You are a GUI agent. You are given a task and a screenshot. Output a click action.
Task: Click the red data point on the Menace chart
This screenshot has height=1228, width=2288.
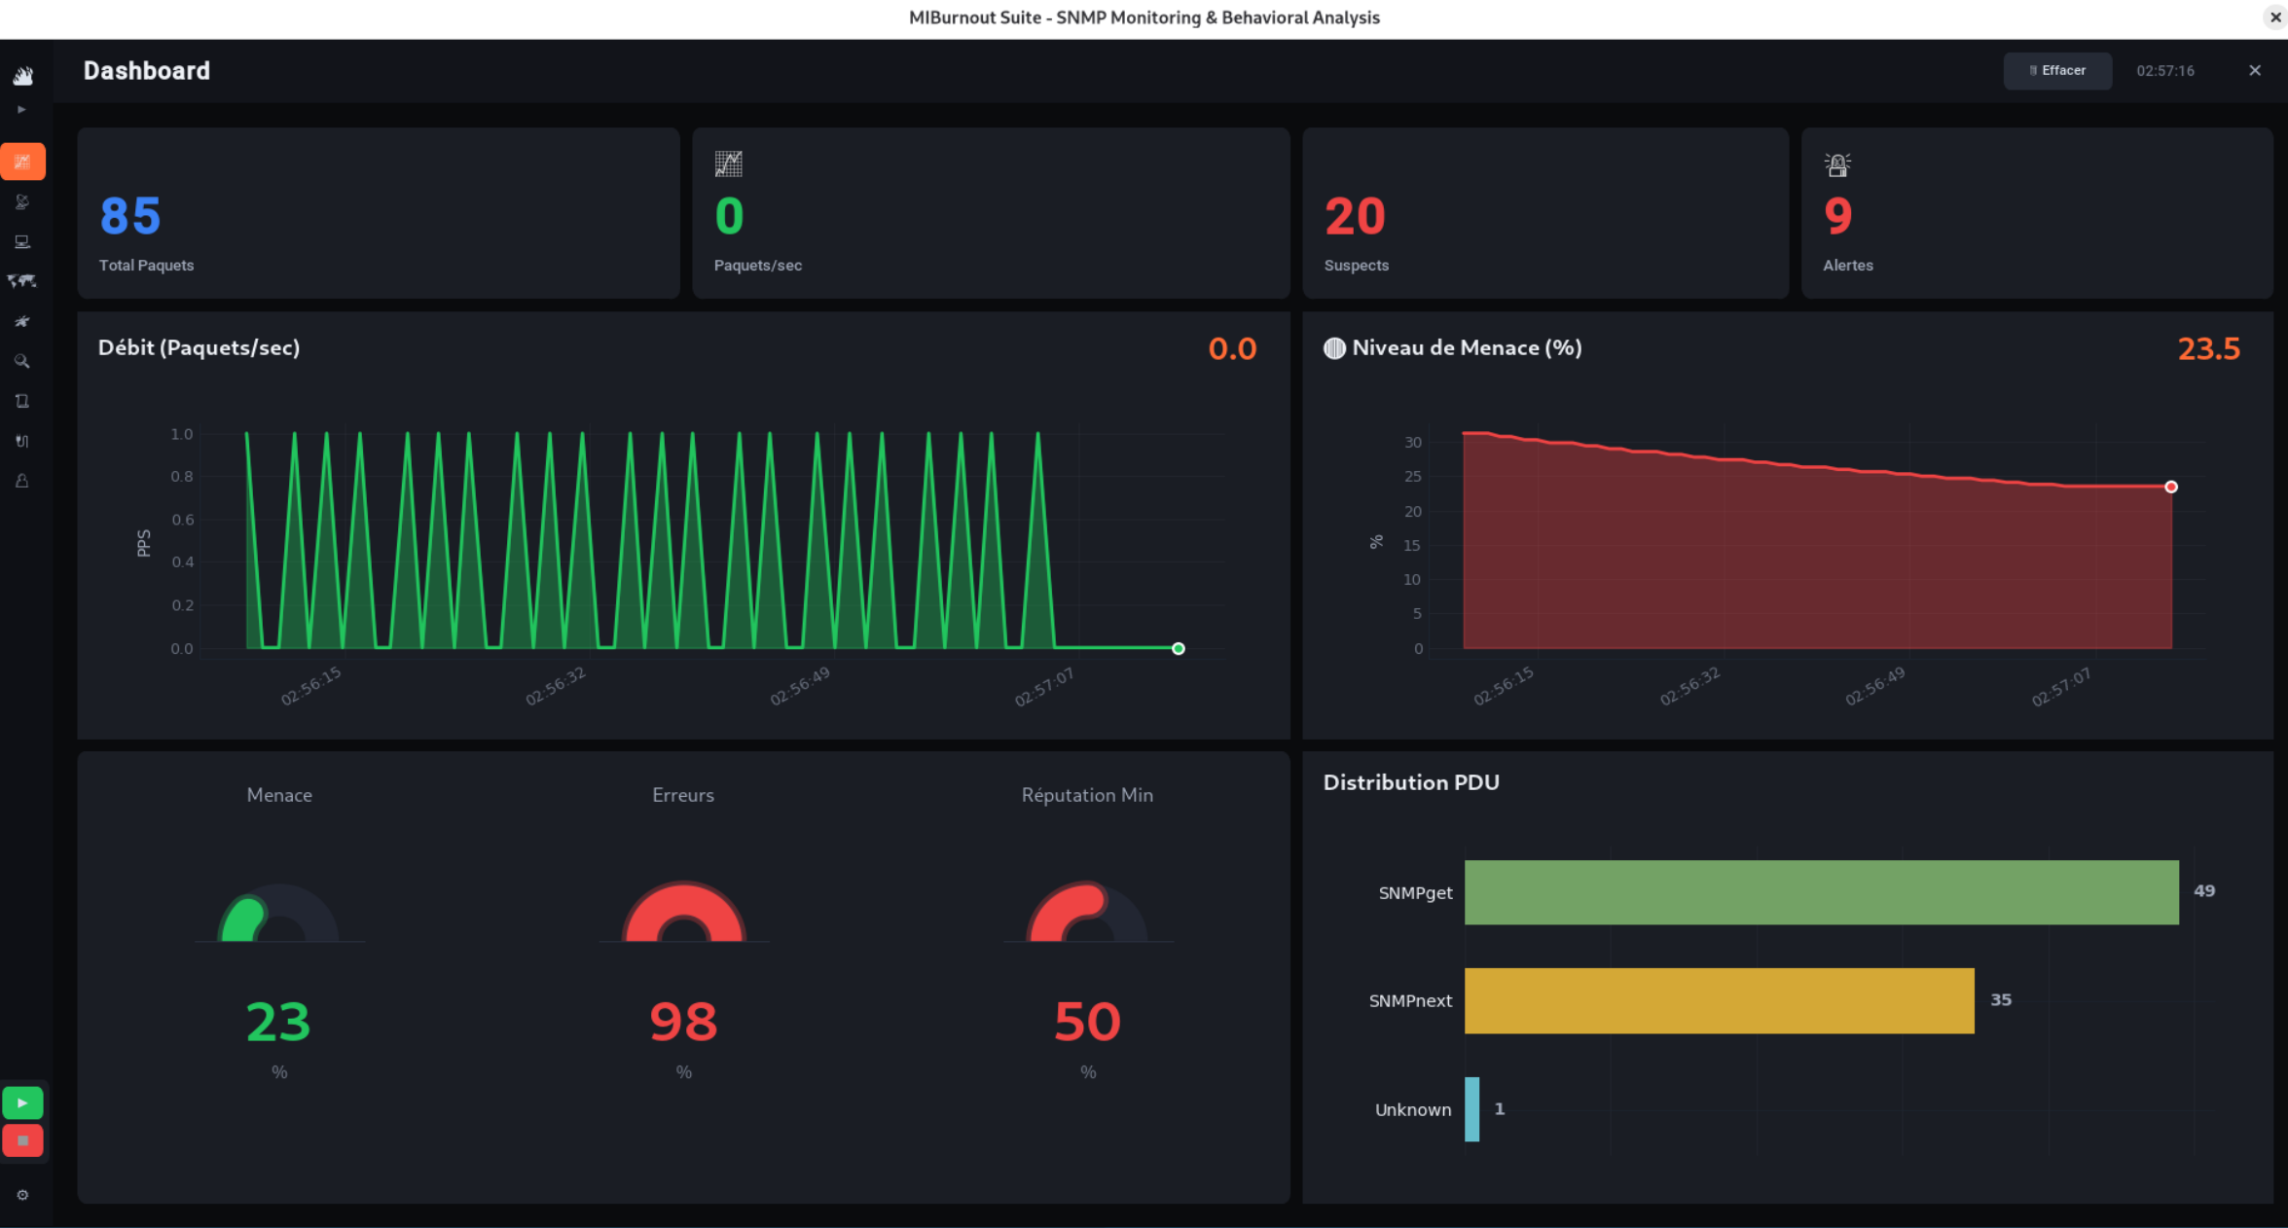click(x=2171, y=487)
